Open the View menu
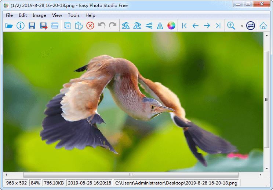 (57, 15)
